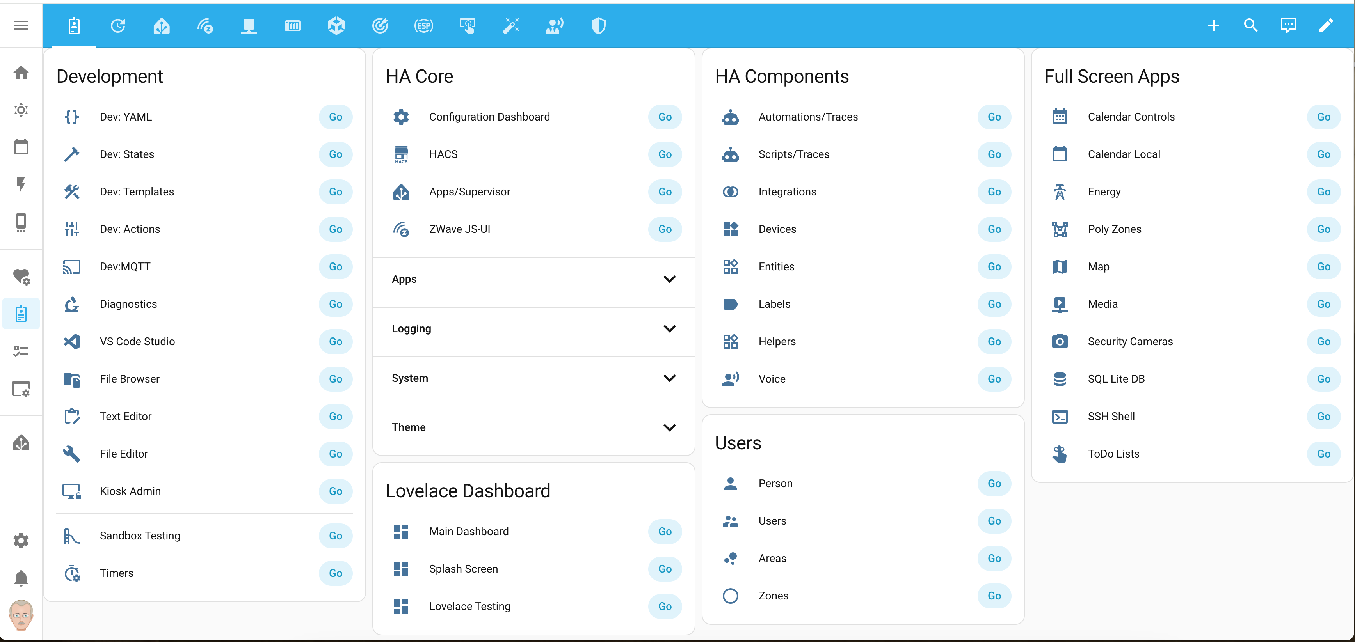The width and height of the screenshot is (1355, 642).
Task: Click Go next to Zones
Action: coord(994,596)
